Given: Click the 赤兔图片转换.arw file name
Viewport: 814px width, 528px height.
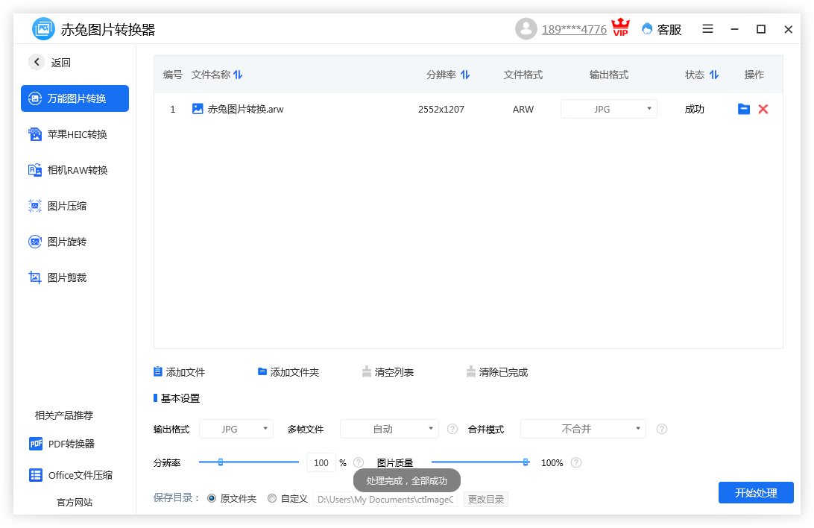Looking at the screenshot, I should click(245, 109).
